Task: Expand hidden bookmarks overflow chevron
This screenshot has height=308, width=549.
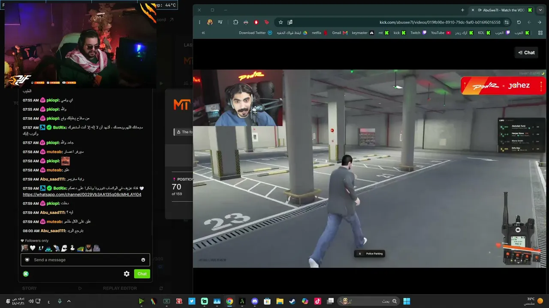Action: [x=203, y=33]
